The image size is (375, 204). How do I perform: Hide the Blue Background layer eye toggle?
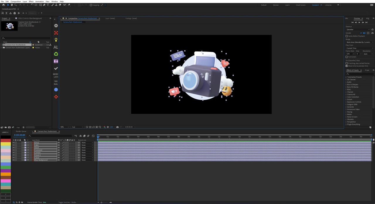tap(13, 160)
